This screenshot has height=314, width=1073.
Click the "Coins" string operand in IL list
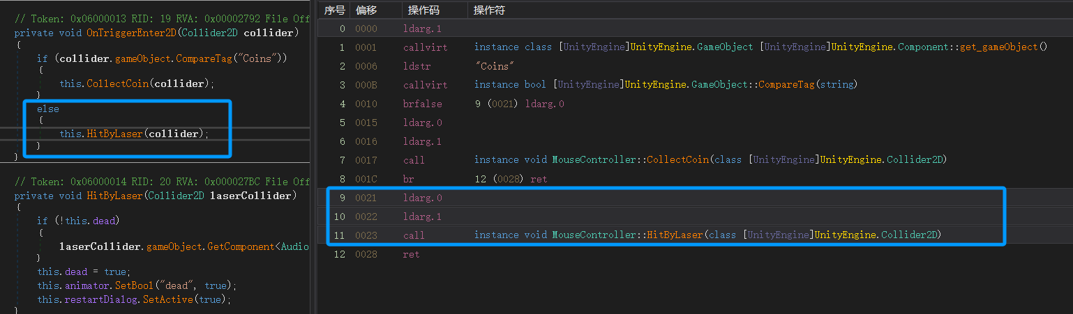point(494,66)
